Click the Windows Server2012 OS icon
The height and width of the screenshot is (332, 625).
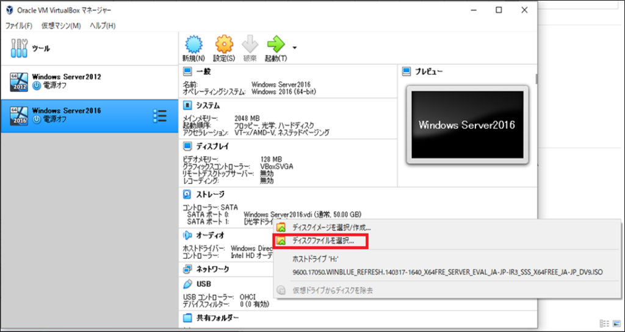pyautogui.click(x=19, y=82)
